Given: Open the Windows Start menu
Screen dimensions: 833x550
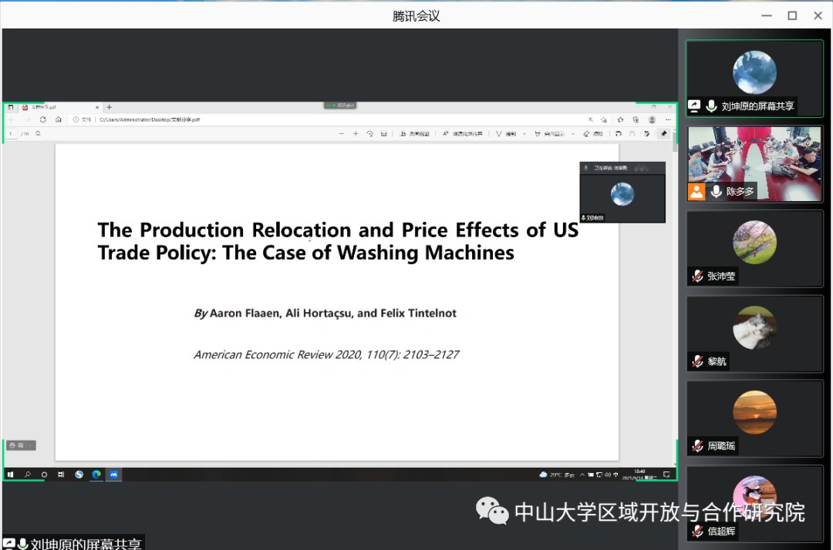Looking at the screenshot, I should 11,475.
